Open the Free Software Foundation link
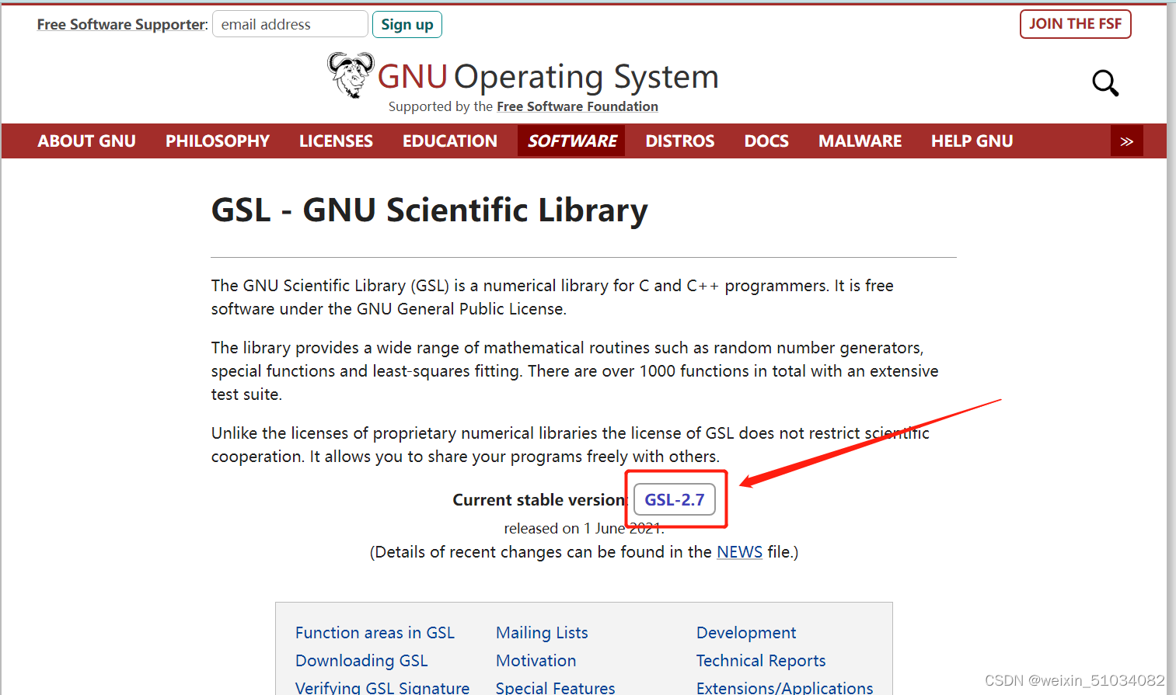 click(x=578, y=106)
